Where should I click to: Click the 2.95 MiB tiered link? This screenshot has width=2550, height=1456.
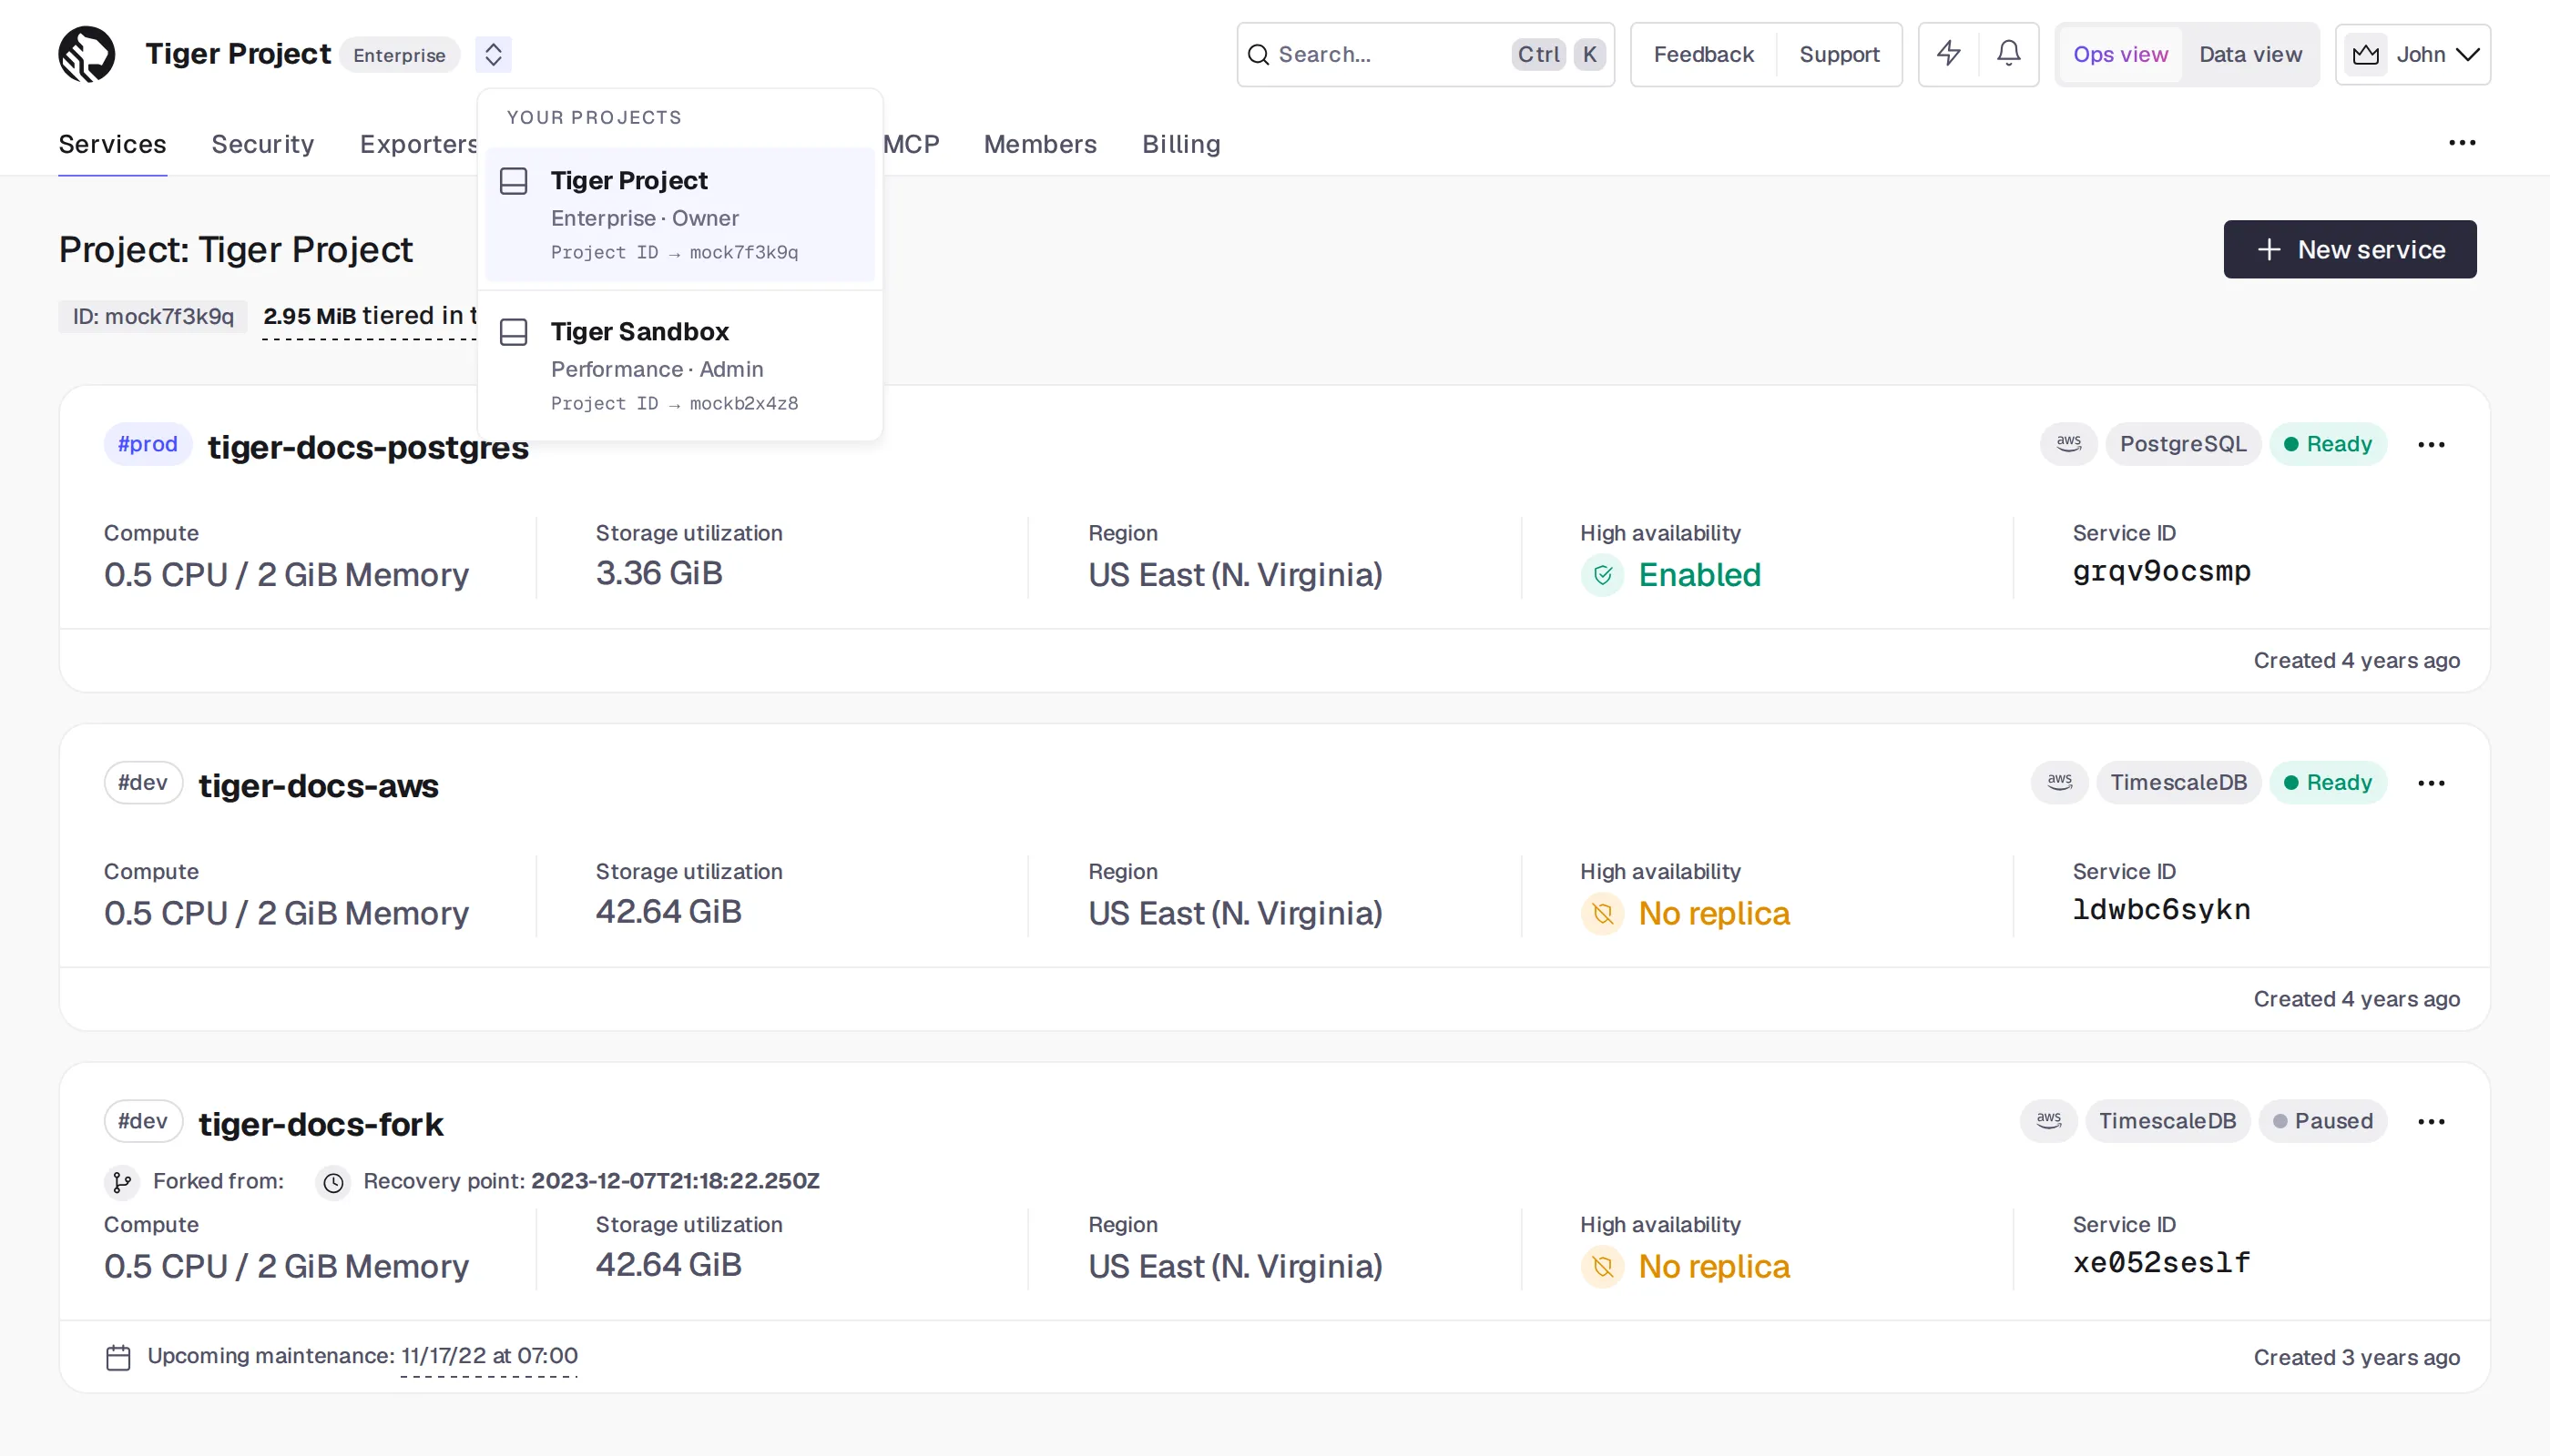click(369, 316)
